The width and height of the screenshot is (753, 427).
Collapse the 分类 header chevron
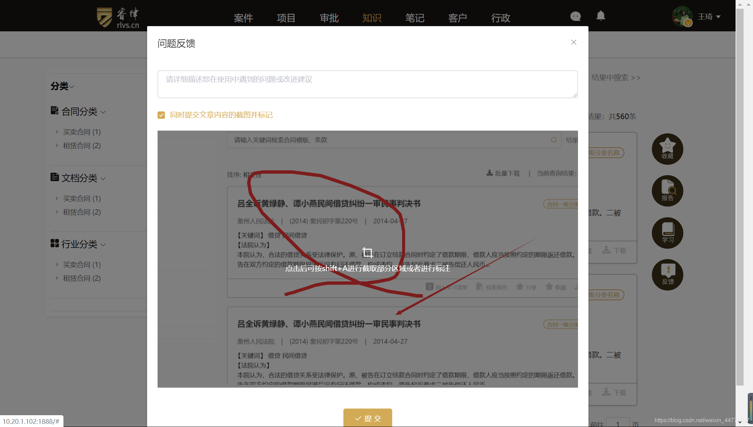(x=72, y=86)
